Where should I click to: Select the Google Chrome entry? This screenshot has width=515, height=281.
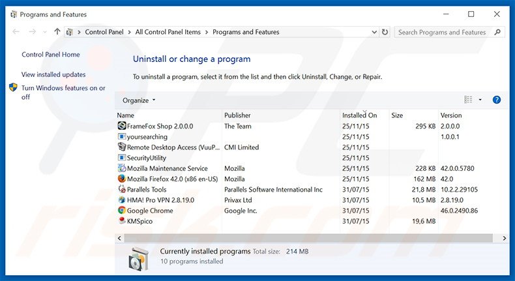[150, 210]
